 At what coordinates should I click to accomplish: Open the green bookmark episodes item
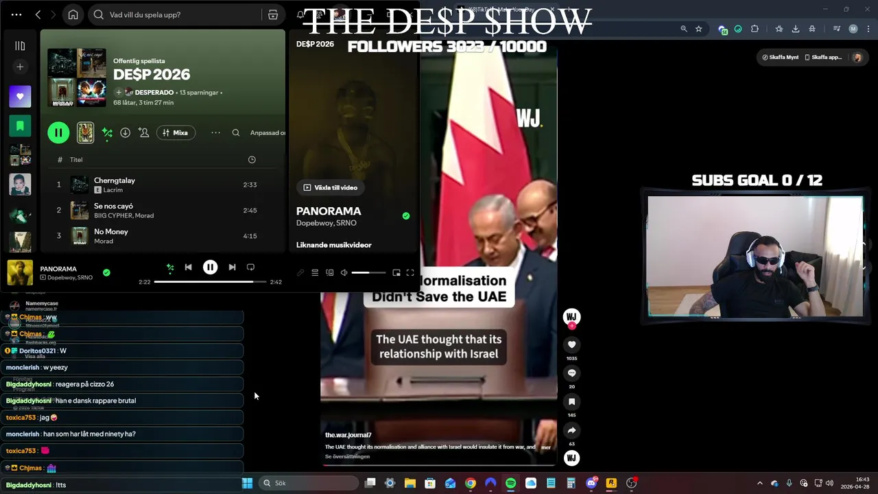pyautogui.click(x=20, y=126)
